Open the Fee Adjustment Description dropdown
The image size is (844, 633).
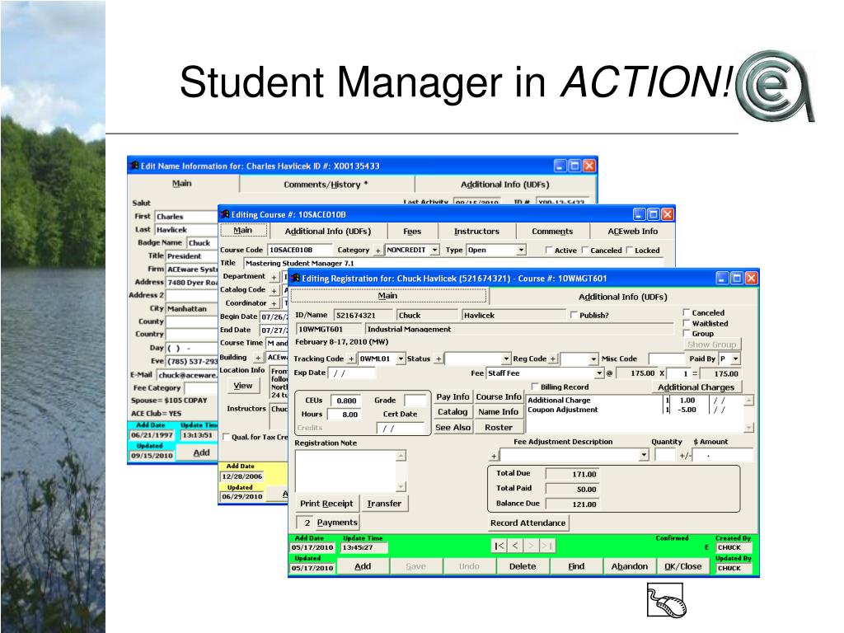click(644, 455)
